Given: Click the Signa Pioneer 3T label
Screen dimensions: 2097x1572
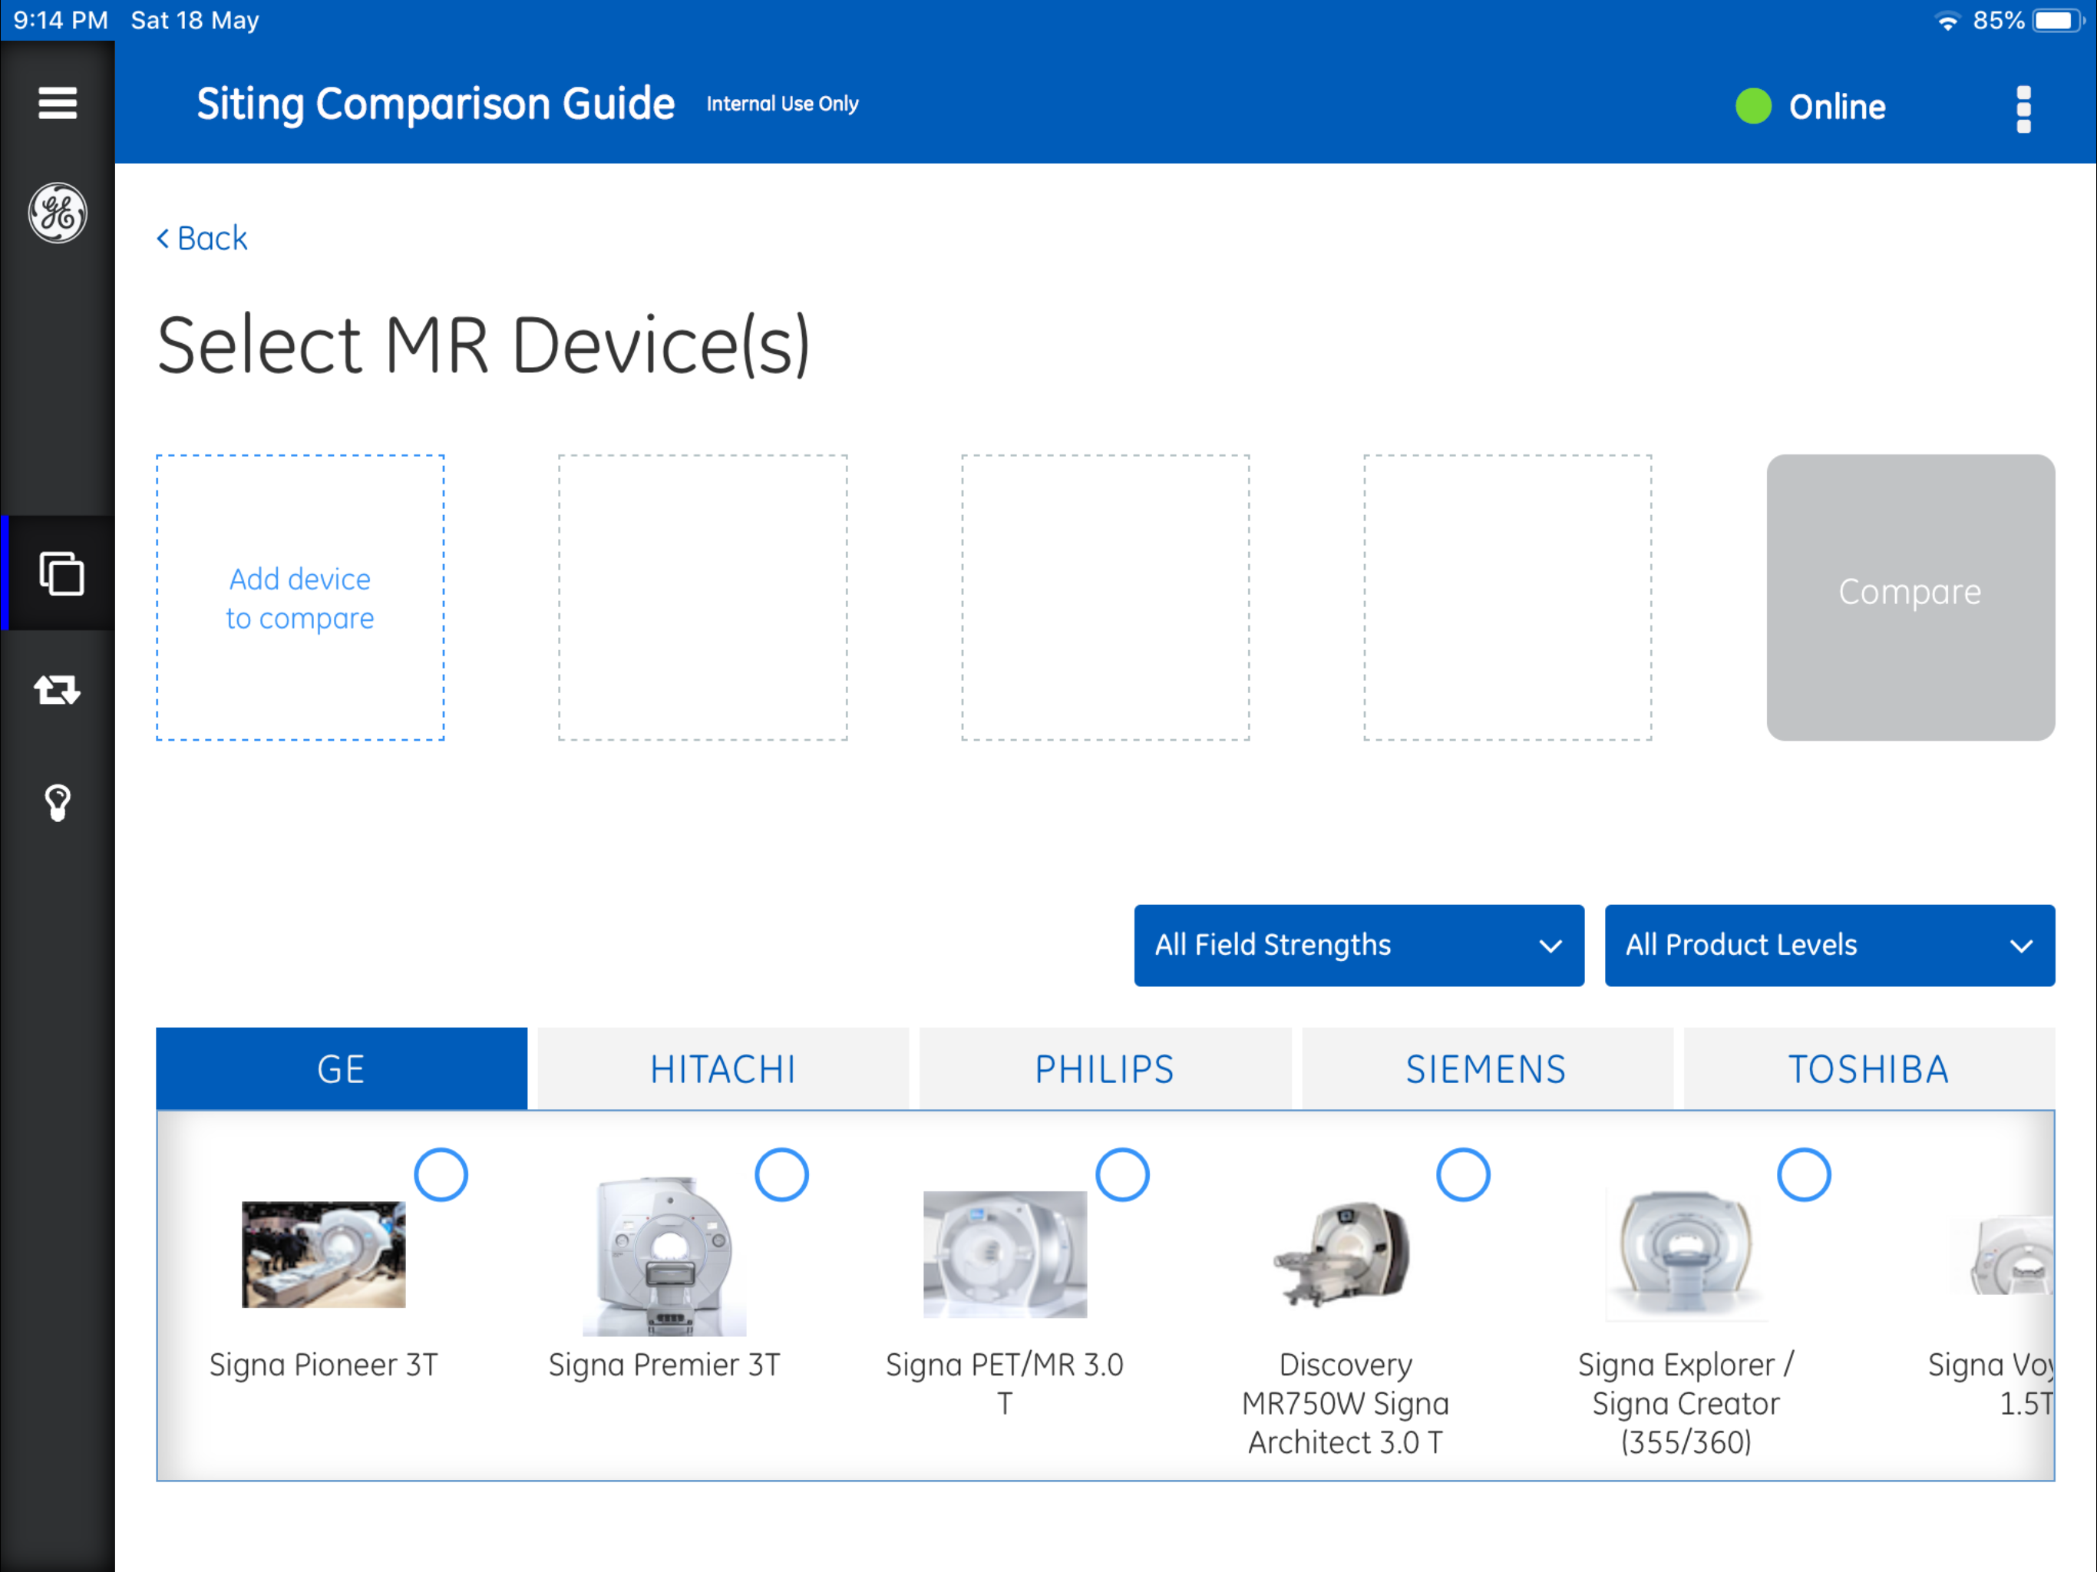Looking at the screenshot, I should (x=323, y=1364).
